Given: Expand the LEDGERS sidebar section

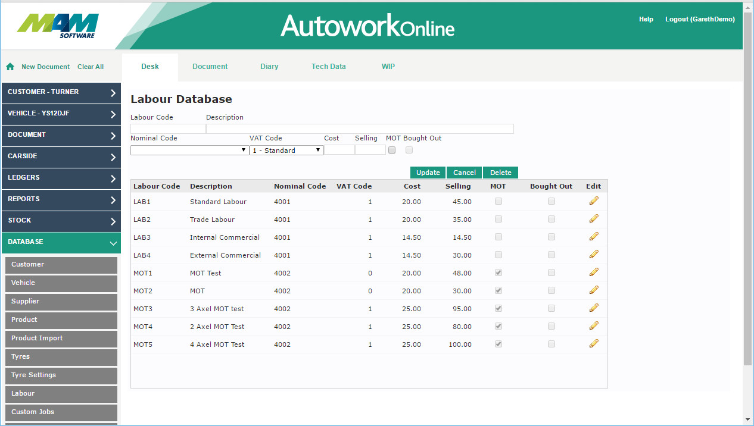Looking at the screenshot, I should 61,177.
